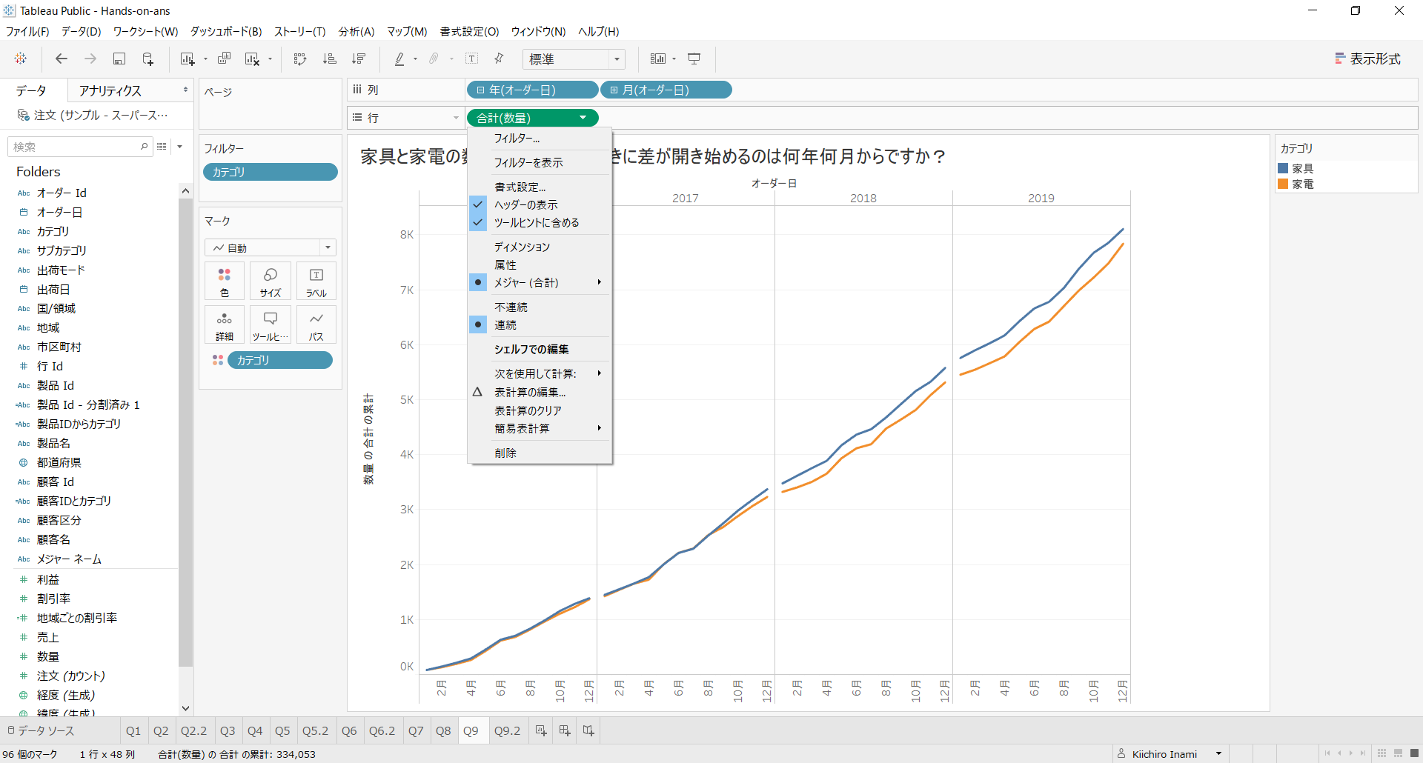
Task: Click the パス button in marks card
Action: [316, 325]
